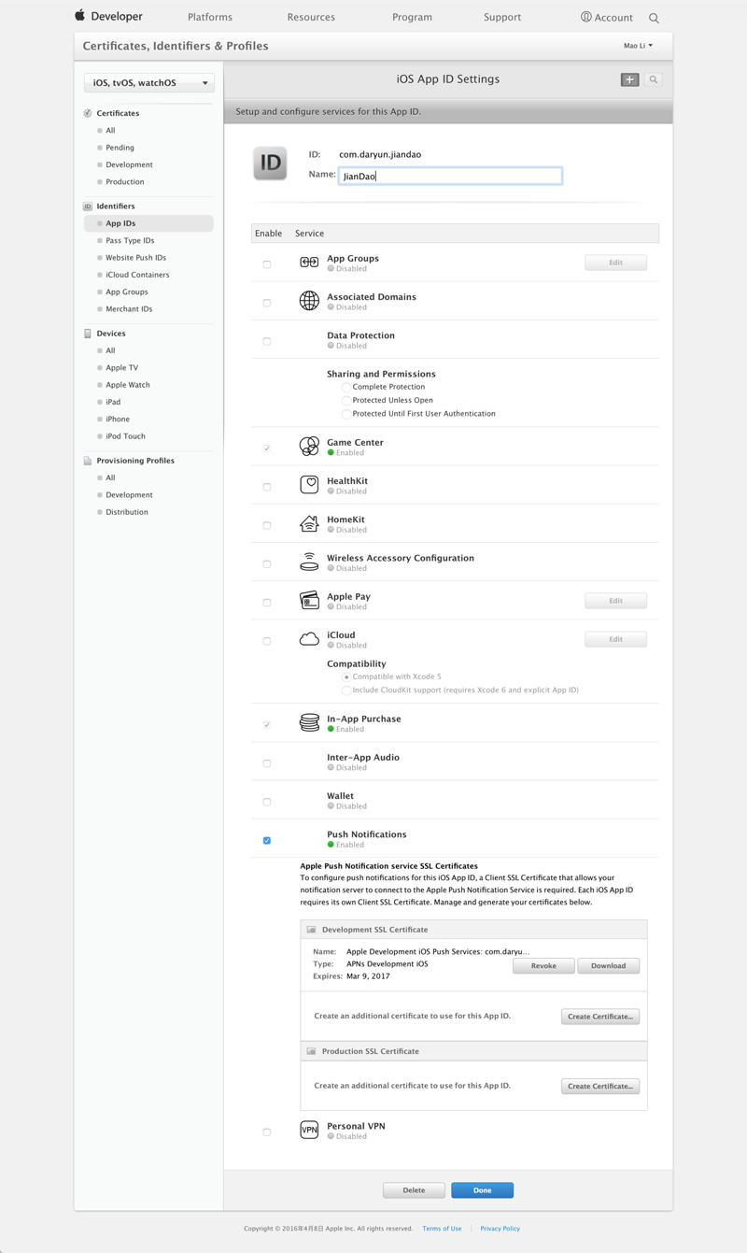The width and height of the screenshot is (747, 1253).
Task: Click the Game Center icon
Action: pos(309,447)
